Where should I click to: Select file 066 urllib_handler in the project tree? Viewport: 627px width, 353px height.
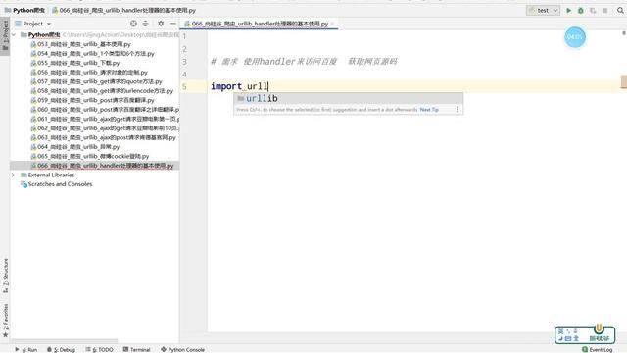(102, 166)
